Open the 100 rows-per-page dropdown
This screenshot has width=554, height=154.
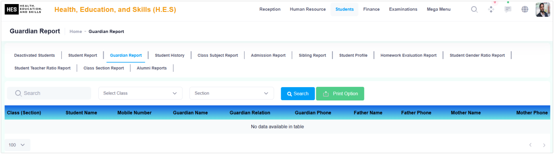tap(18, 145)
